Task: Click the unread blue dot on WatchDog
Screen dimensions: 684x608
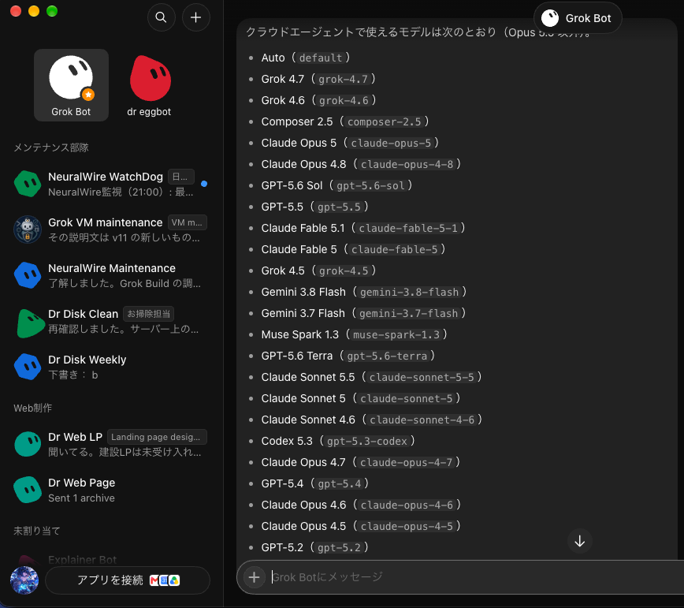Action: (204, 184)
